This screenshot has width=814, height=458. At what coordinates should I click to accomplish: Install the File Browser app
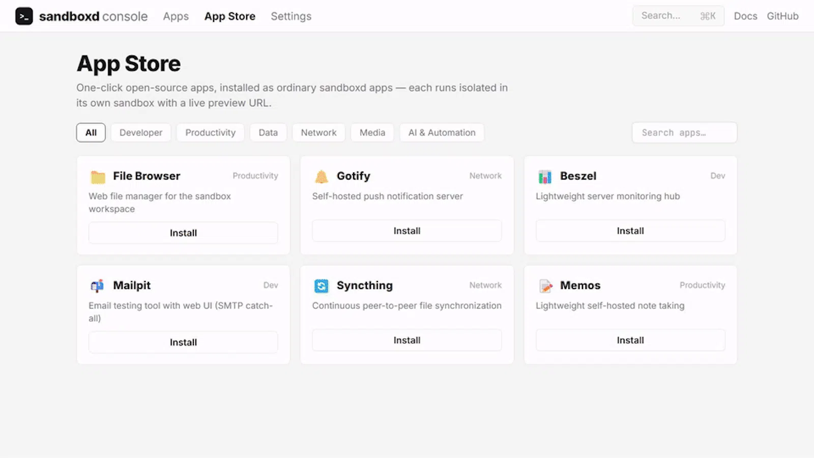(183, 233)
